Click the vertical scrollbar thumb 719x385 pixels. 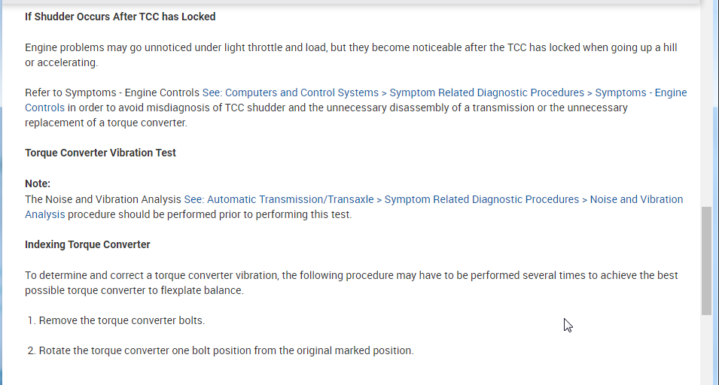(x=706, y=260)
